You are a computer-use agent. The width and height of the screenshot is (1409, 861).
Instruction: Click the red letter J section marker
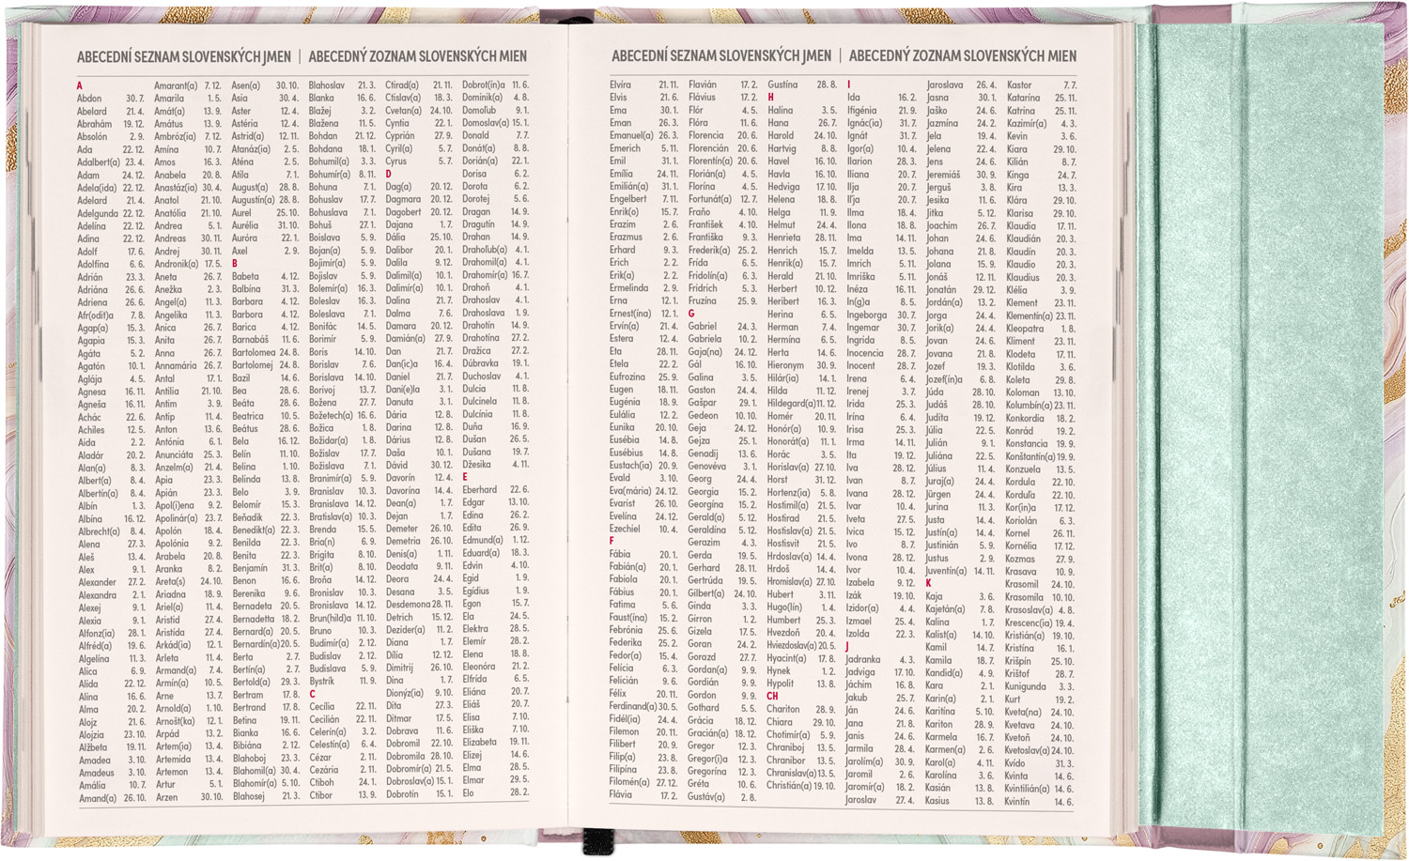tap(847, 647)
